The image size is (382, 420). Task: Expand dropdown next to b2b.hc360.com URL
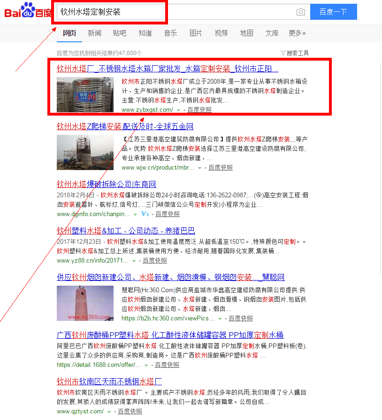220,319
